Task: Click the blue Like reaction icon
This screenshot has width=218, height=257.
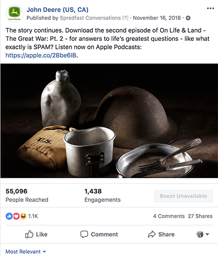Action: 9,216
